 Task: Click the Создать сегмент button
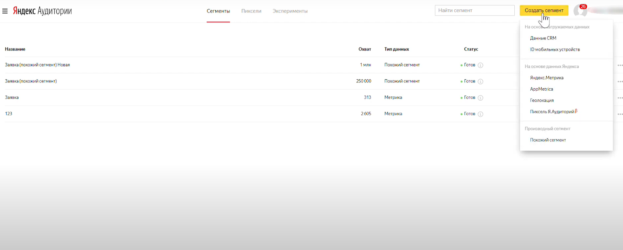point(544,10)
